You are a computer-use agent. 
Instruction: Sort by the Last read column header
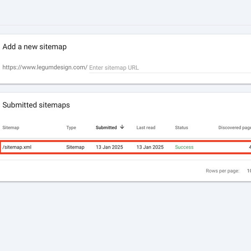pos(146,128)
